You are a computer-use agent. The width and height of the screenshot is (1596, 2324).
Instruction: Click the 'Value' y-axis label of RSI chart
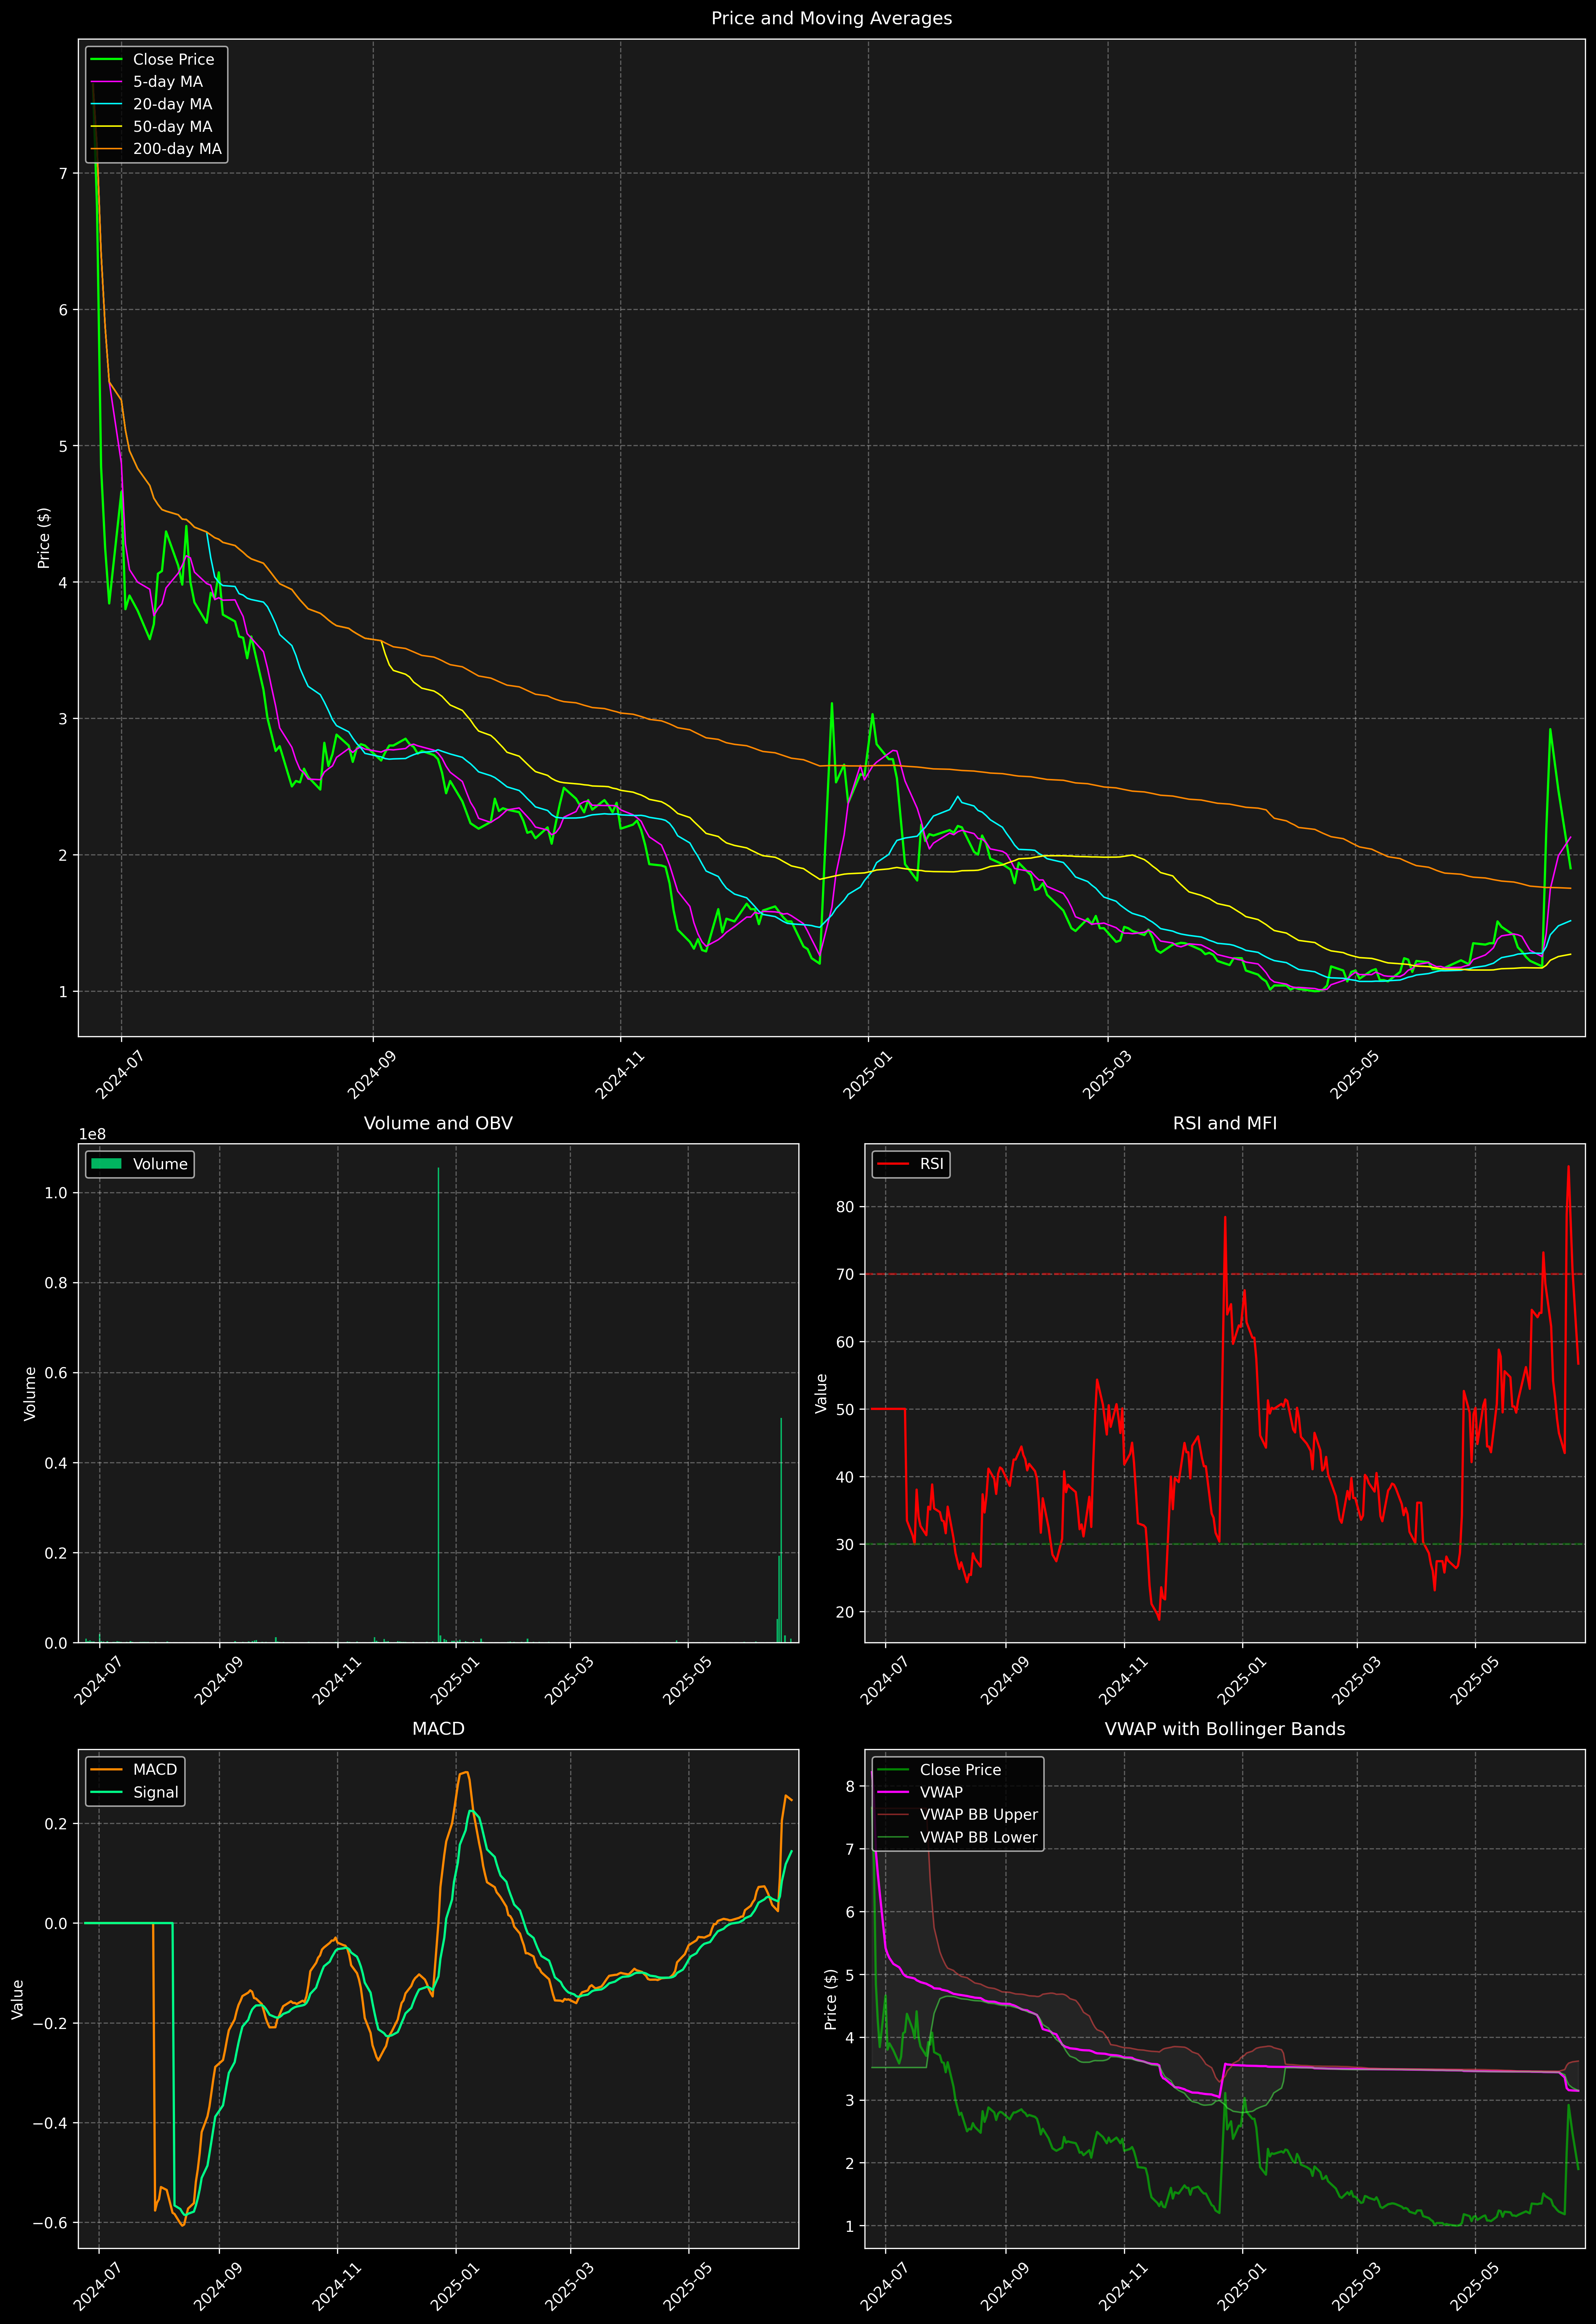click(821, 1393)
